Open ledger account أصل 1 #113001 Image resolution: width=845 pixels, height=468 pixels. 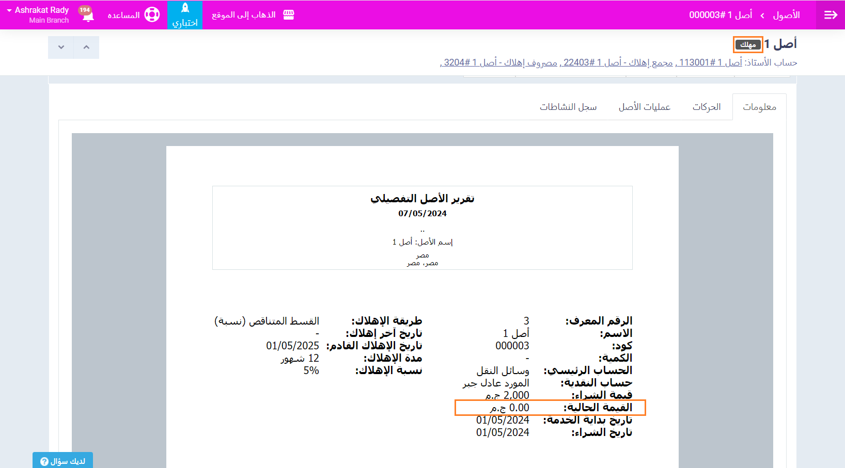710,62
